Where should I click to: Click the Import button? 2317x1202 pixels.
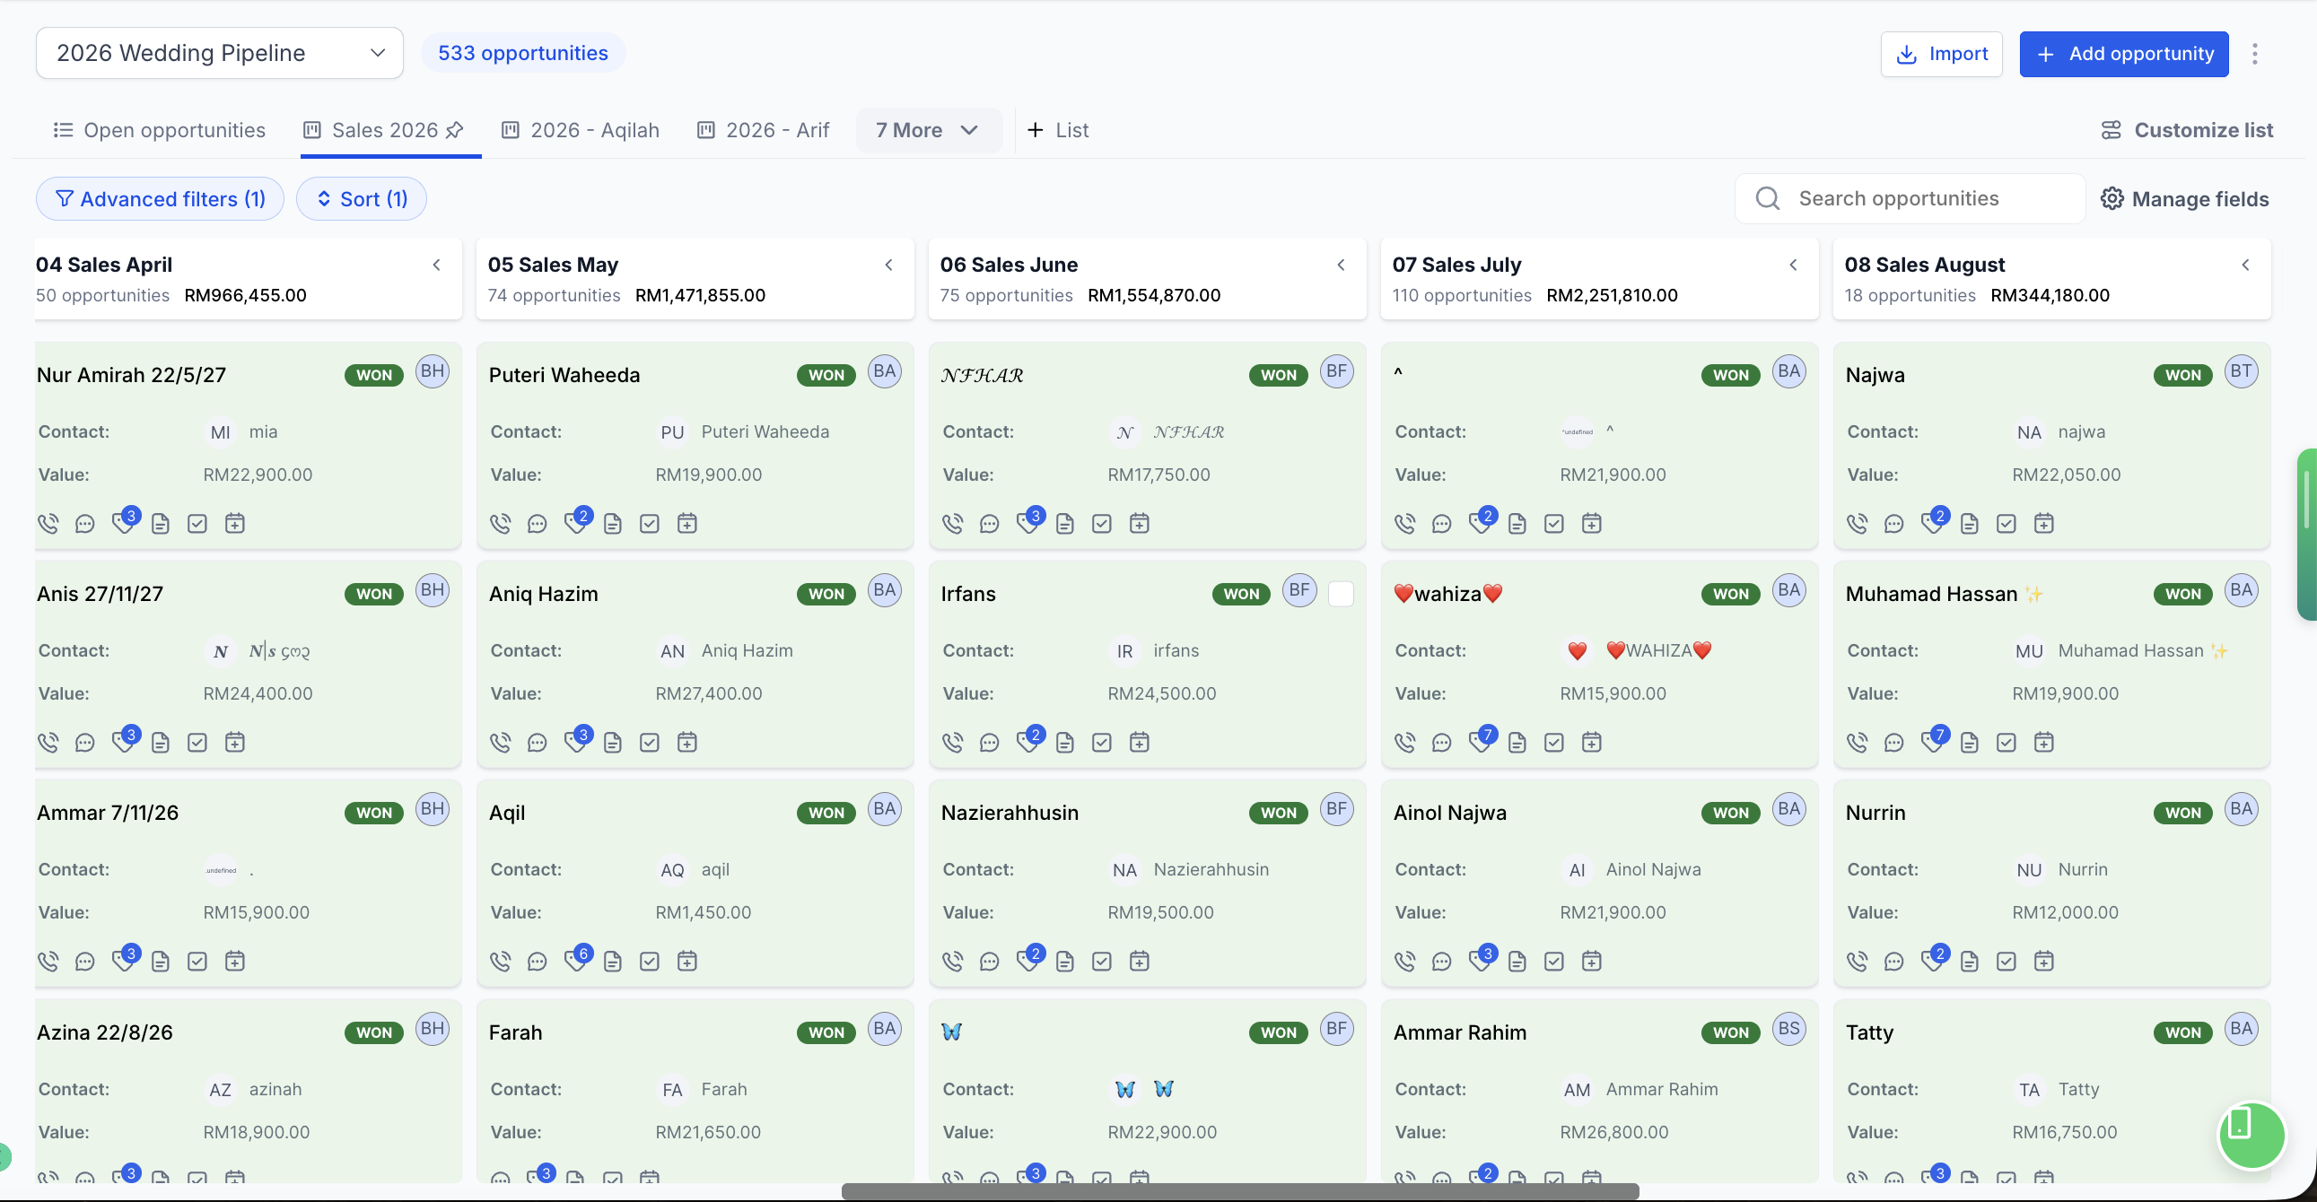click(1941, 54)
